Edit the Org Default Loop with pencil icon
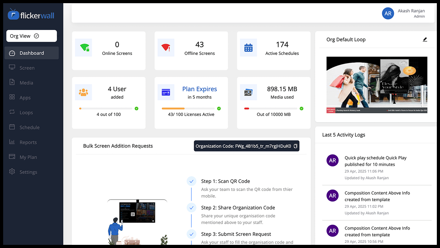 425,39
